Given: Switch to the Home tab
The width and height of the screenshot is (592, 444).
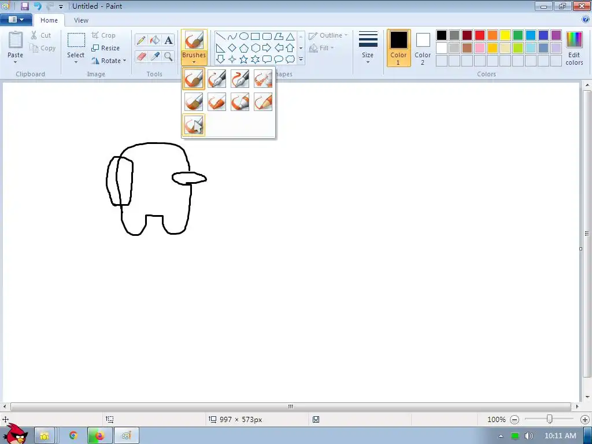Looking at the screenshot, I should click(49, 20).
